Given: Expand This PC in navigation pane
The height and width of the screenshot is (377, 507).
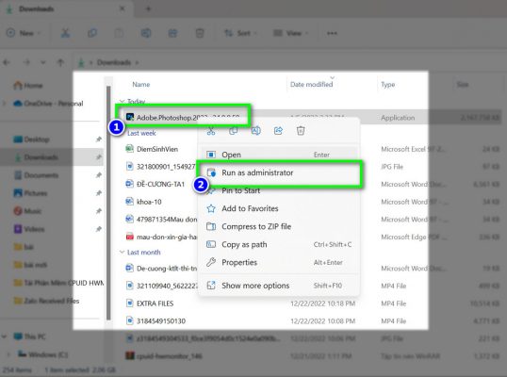Looking at the screenshot, I should pos(4,336).
